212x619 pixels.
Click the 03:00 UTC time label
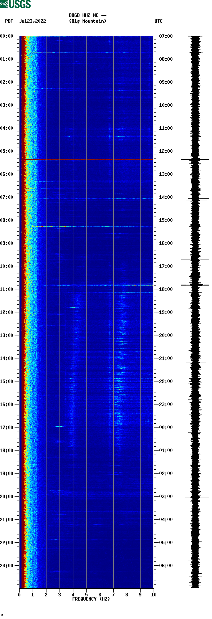tap(166, 497)
